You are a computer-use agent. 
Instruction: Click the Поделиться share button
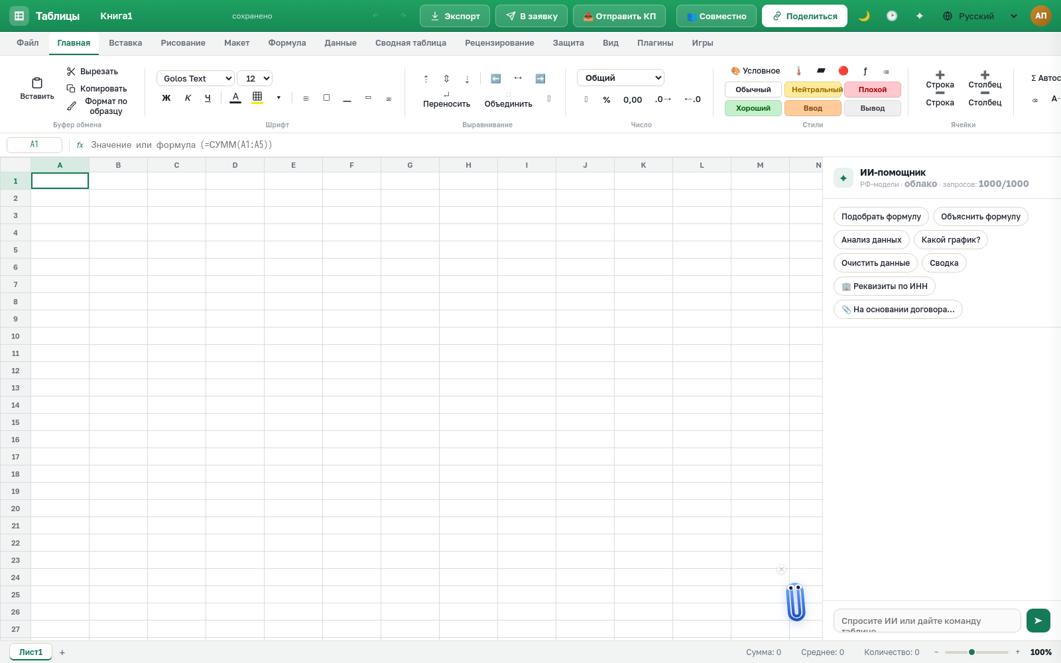pos(804,16)
